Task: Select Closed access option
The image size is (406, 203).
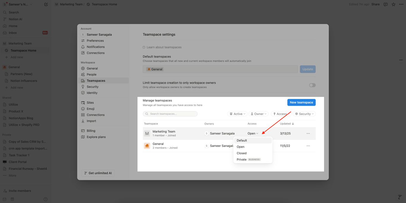Action: 253,153
